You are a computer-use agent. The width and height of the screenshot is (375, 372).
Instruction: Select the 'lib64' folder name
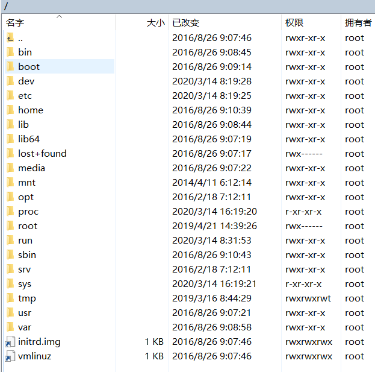tap(29, 139)
